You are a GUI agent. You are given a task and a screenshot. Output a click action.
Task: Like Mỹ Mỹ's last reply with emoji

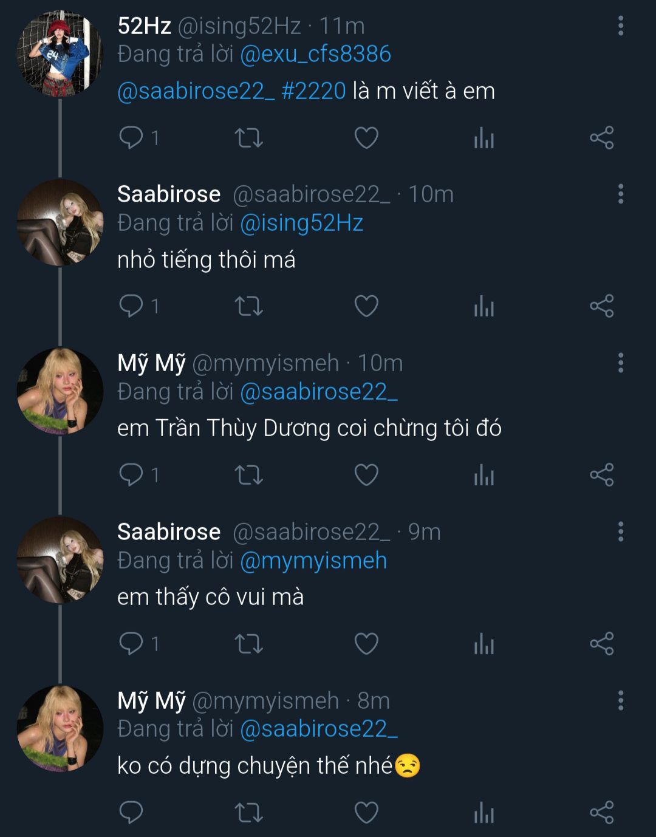point(366,812)
